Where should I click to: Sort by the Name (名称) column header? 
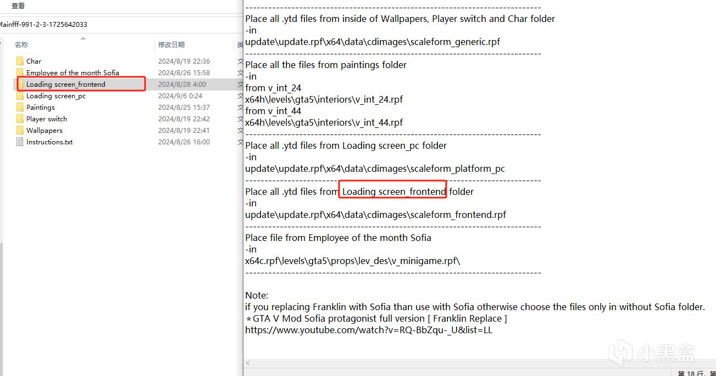click(x=21, y=44)
